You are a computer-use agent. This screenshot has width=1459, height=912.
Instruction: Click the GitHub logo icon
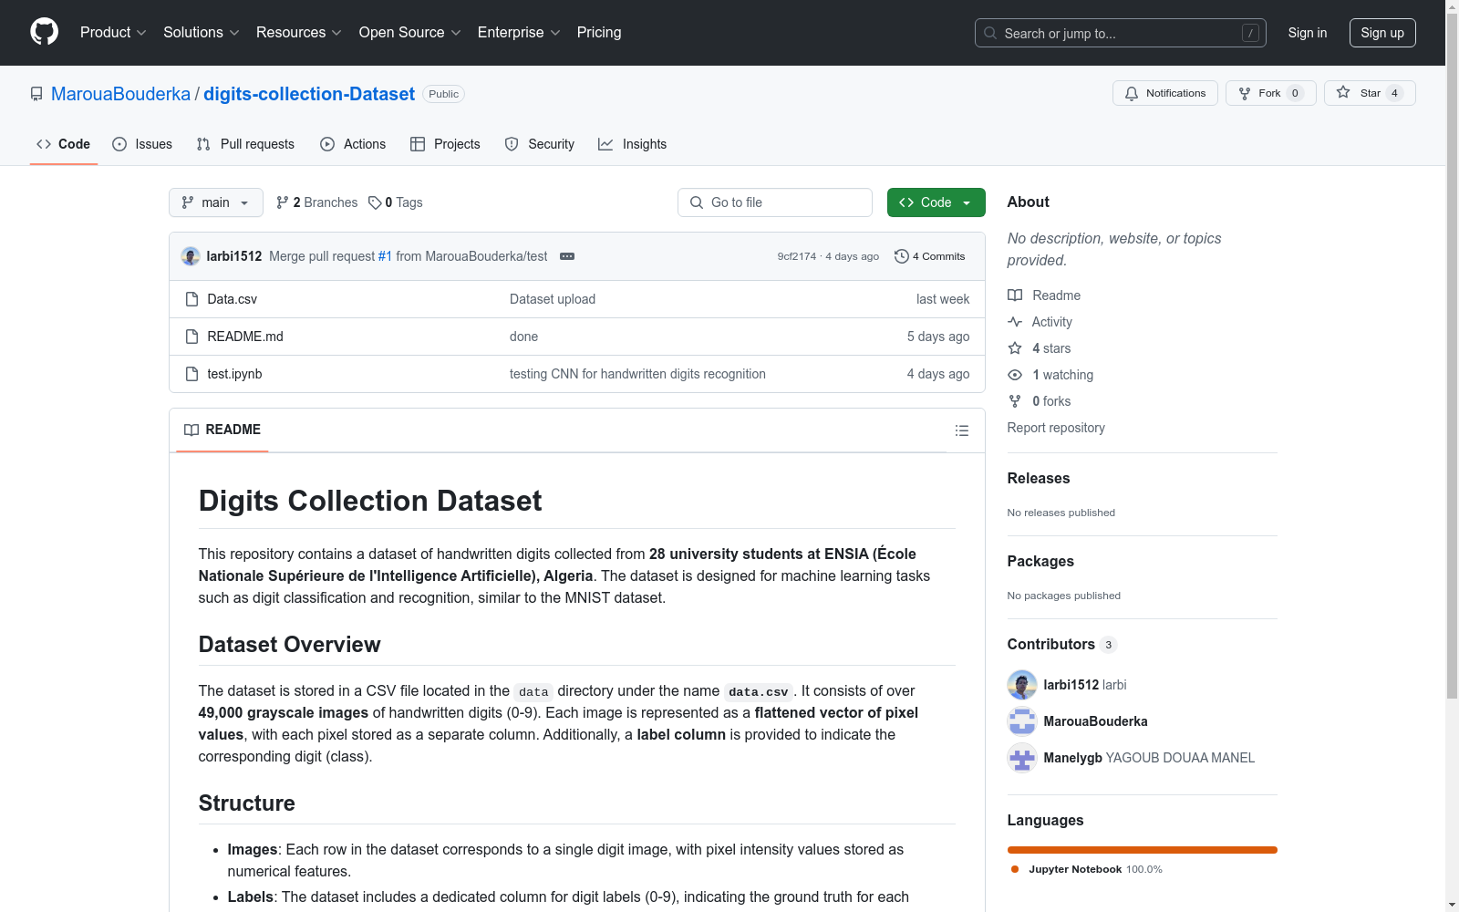(x=44, y=32)
